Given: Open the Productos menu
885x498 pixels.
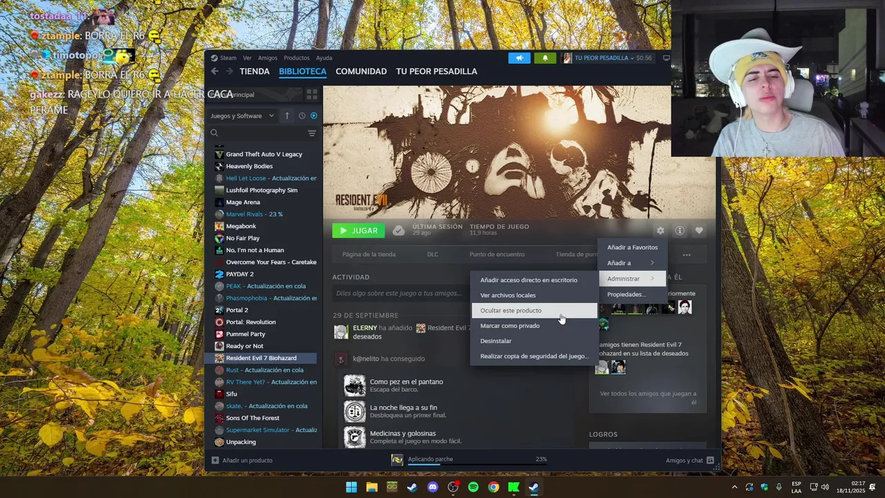Looking at the screenshot, I should [297, 58].
